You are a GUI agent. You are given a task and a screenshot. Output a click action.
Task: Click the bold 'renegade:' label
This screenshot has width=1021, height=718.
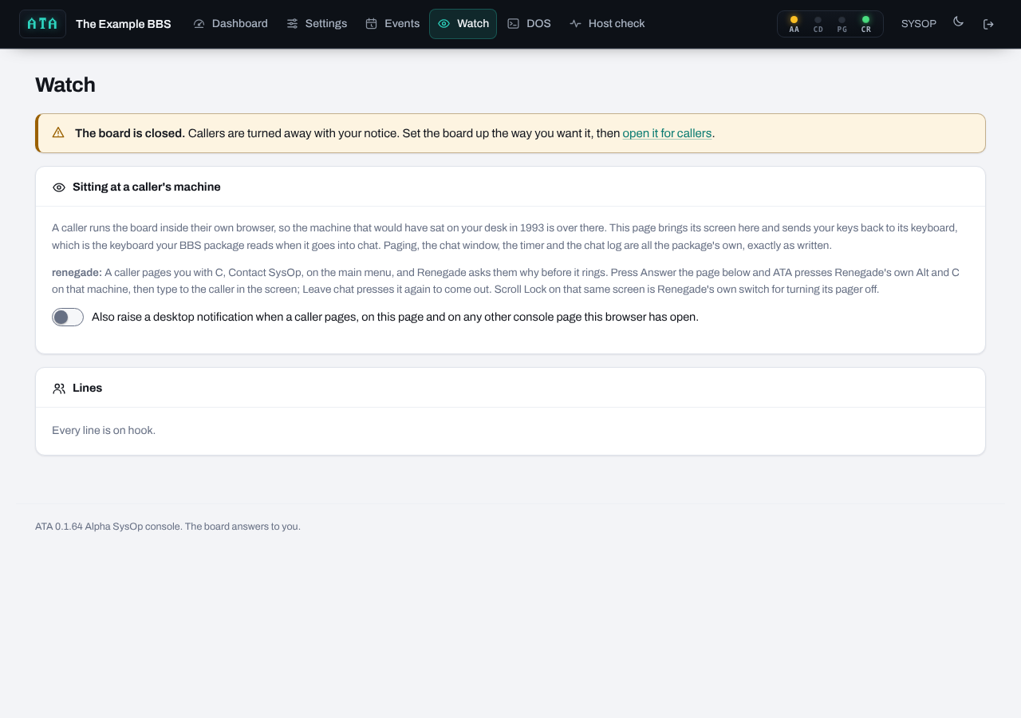pos(77,272)
